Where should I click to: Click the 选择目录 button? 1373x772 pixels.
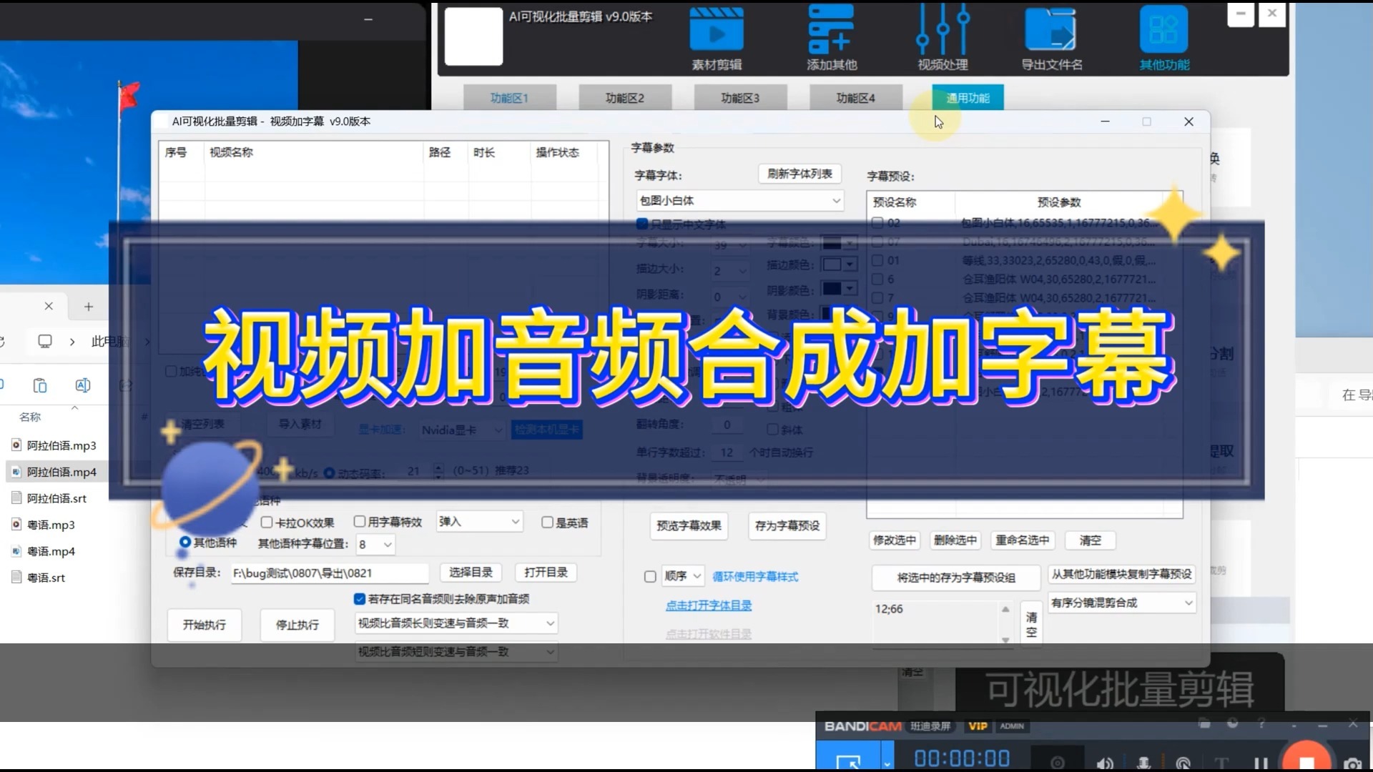click(471, 573)
